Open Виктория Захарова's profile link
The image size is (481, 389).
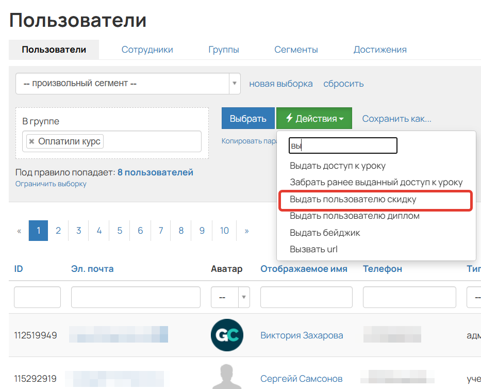302,335
